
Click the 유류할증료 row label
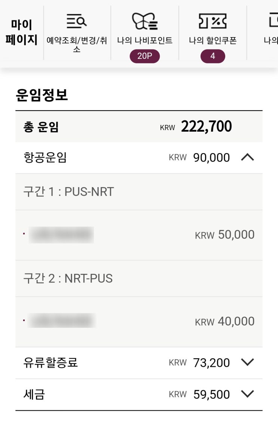click(51, 363)
